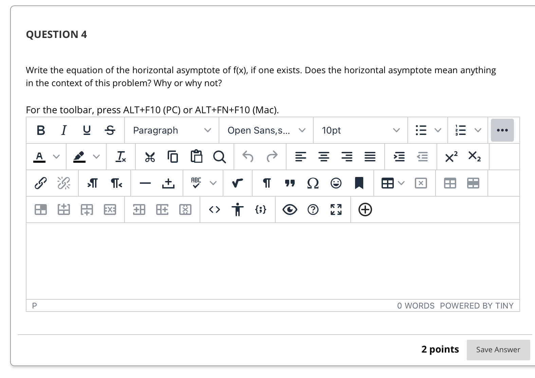Toggle superscript formatting
This screenshot has height=378, width=535.
[451, 157]
